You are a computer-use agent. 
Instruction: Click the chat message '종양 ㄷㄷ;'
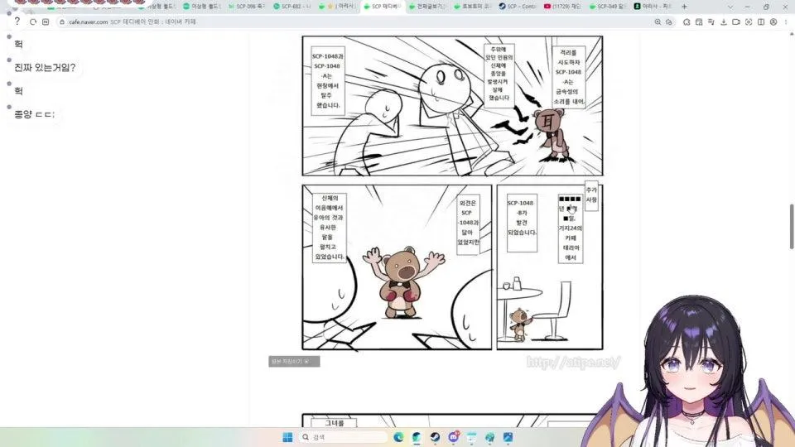34,114
